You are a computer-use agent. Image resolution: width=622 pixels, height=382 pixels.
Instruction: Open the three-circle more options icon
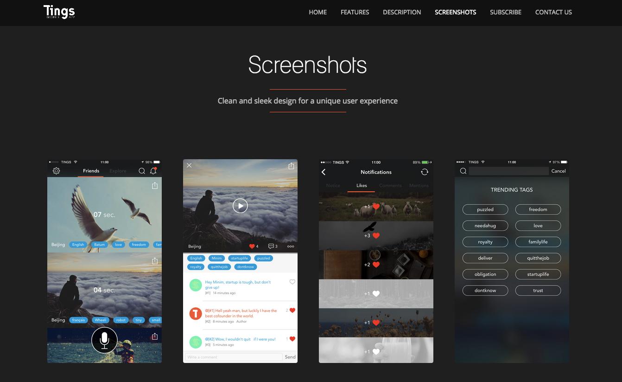pyautogui.click(x=291, y=246)
